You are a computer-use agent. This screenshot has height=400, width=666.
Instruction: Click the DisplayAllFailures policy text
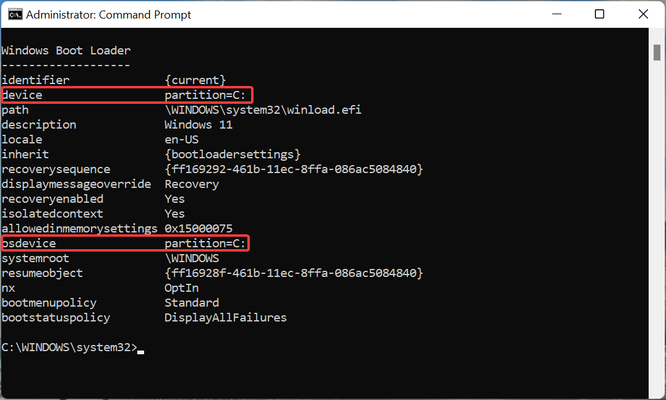tap(225, 317)
